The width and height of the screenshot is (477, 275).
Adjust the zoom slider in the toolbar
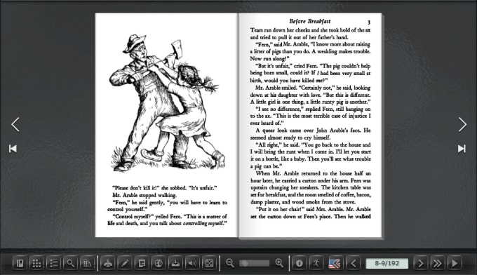[x=255, y=263]
